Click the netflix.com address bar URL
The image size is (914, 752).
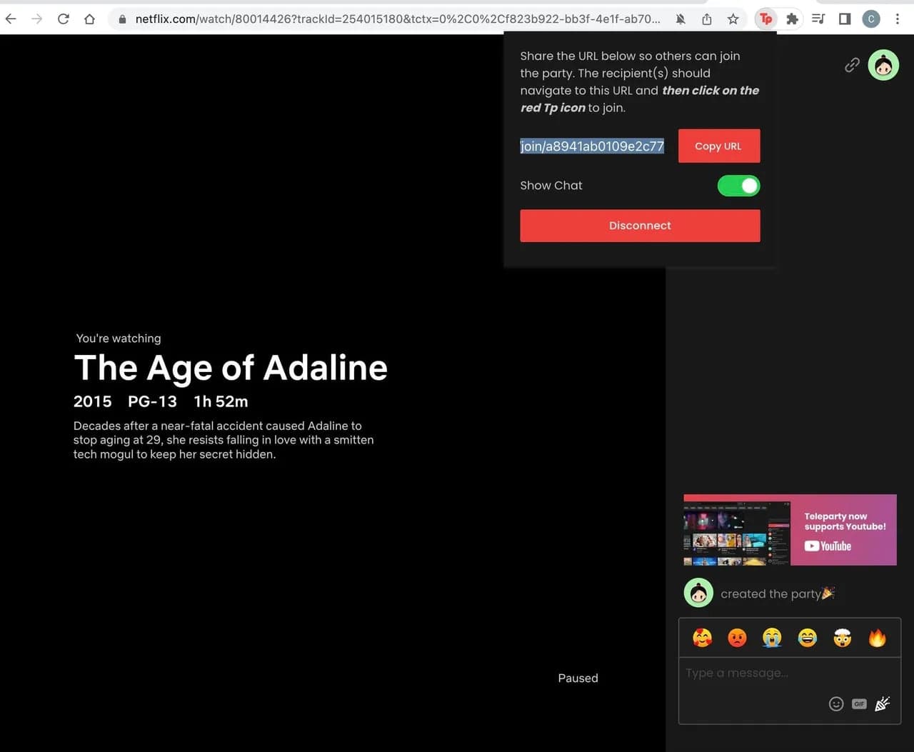pyautogui.click(x=397, y=19)
